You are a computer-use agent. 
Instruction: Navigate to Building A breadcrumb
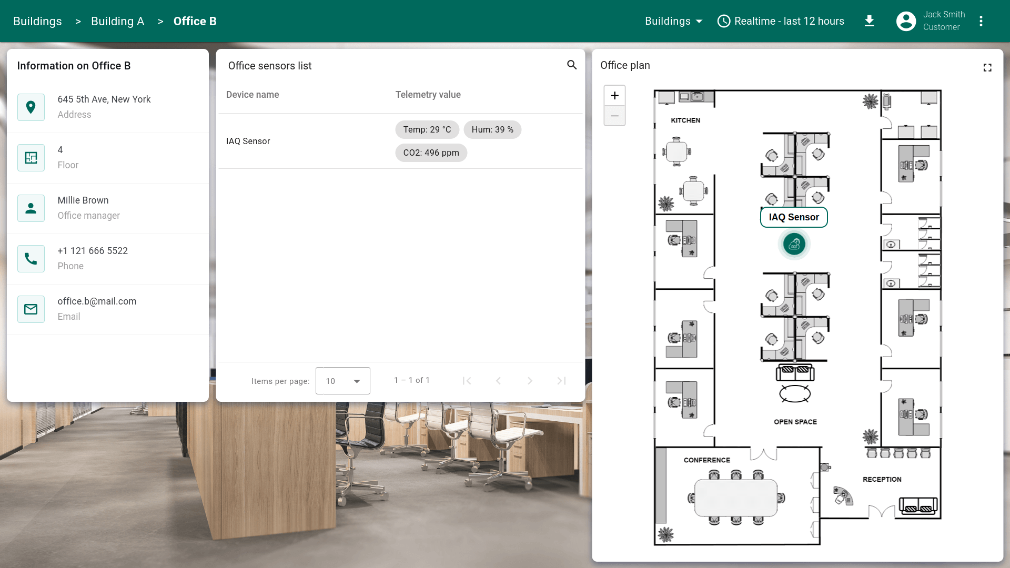(117, 21)
